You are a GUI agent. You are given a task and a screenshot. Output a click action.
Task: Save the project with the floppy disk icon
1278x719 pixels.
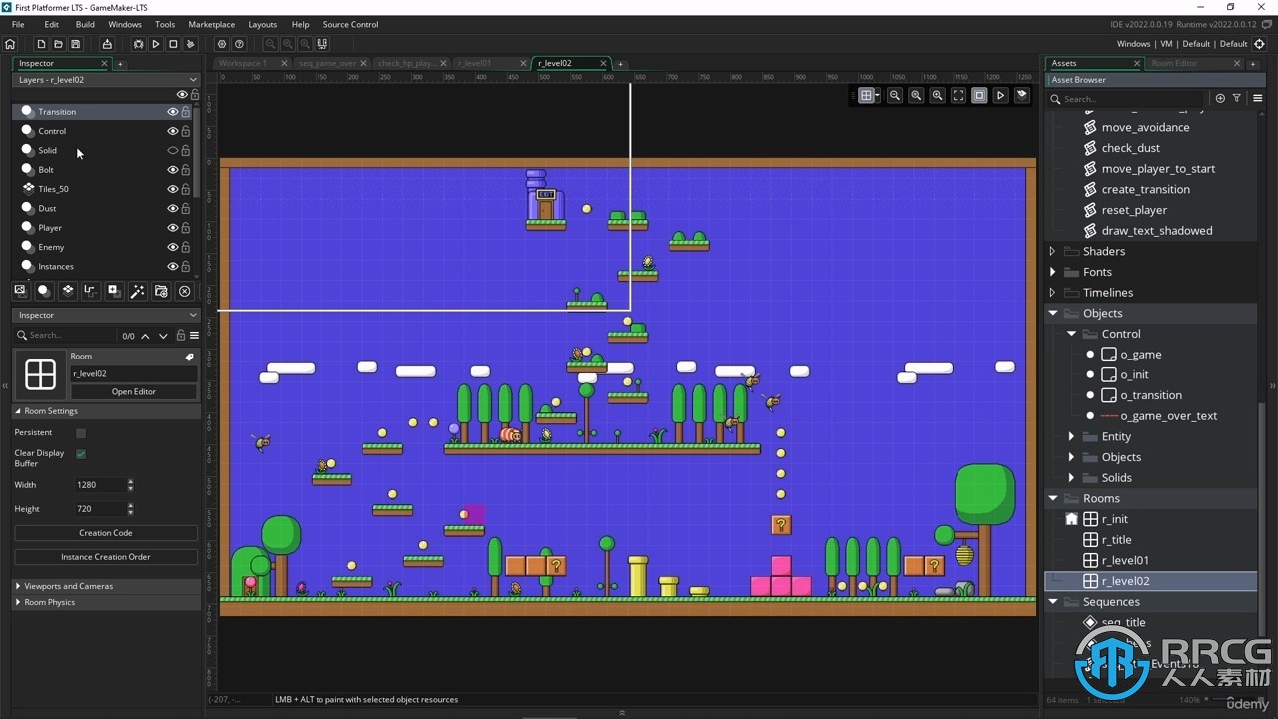[x=75, y=44]
